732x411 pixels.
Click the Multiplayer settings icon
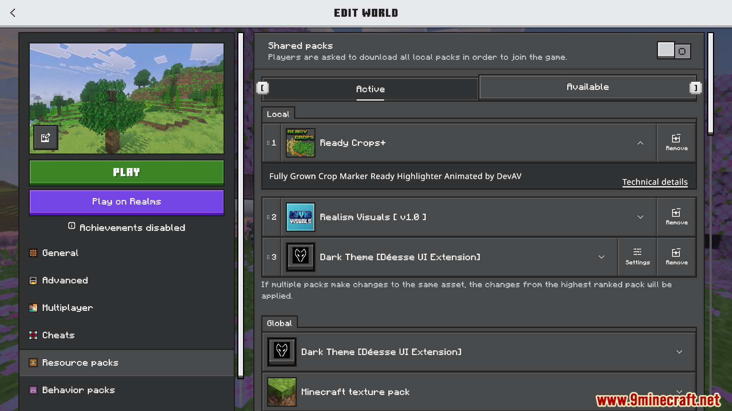click(x=33, y=308)
